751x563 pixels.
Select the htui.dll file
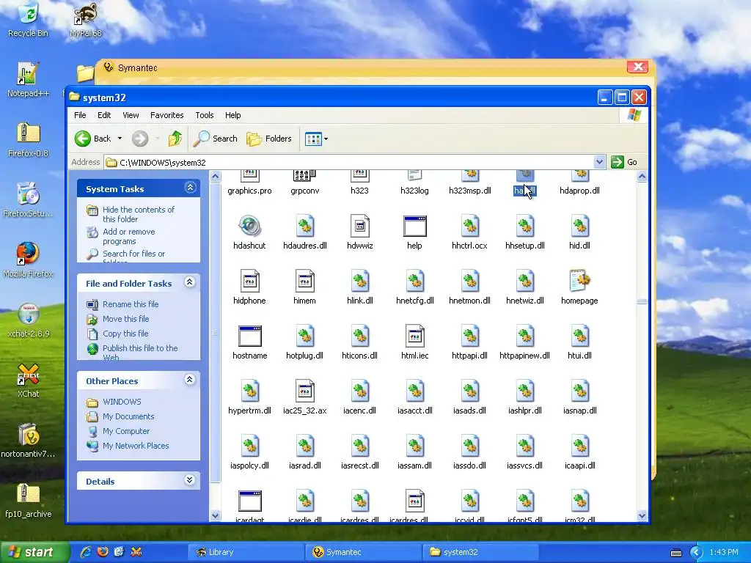(x=580, y=343)
